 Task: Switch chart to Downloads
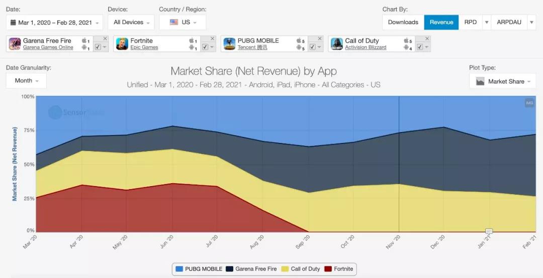pos(403,22)
